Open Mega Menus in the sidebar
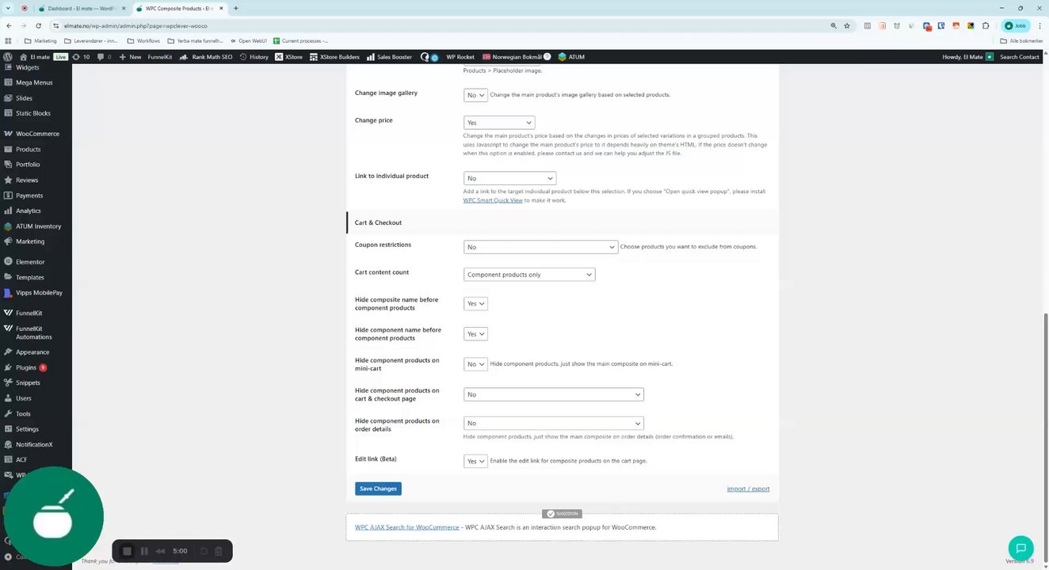This screenshot has width=1049, height=570. tap(34, 82)
